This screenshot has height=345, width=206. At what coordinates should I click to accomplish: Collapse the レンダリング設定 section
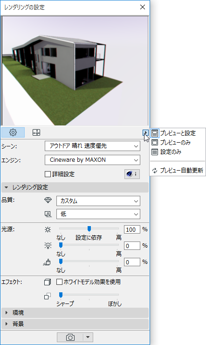click(x=75, y=187)
